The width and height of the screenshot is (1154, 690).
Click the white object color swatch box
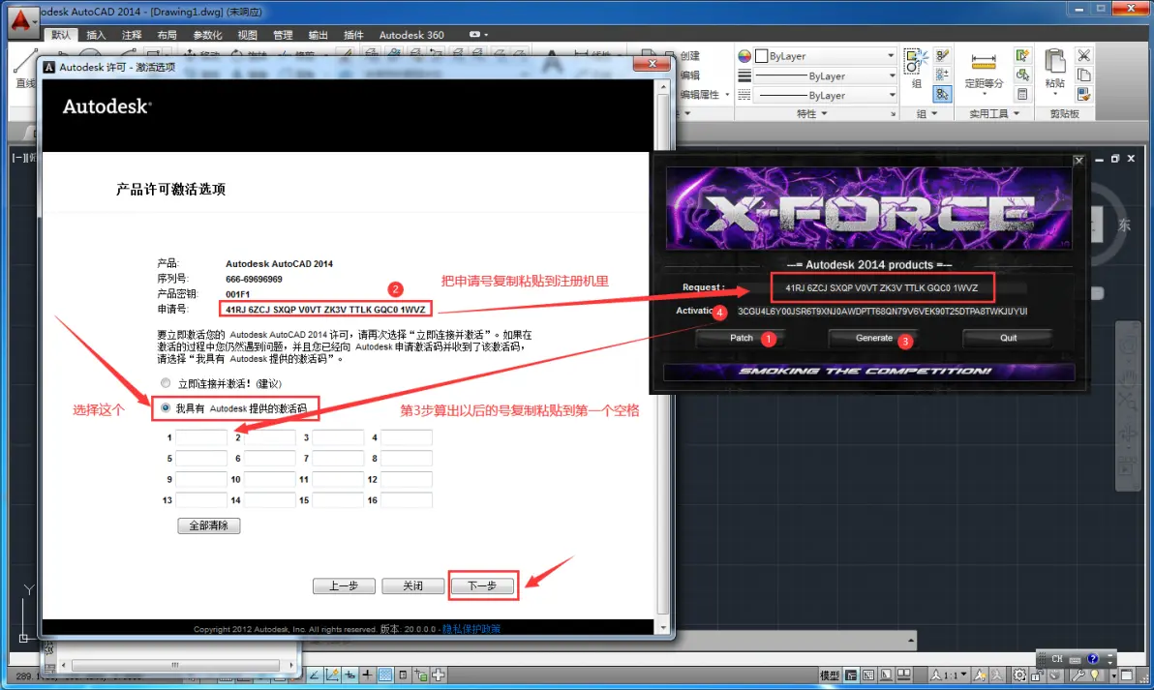762,56
